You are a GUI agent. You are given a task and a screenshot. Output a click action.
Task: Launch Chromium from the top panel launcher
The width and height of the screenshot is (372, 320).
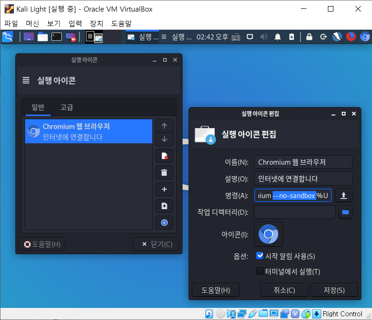point(365,37)
